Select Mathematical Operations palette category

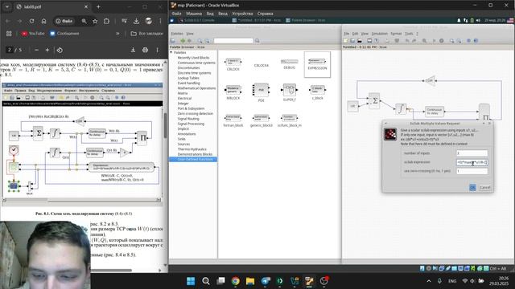(x=196, y=88)
